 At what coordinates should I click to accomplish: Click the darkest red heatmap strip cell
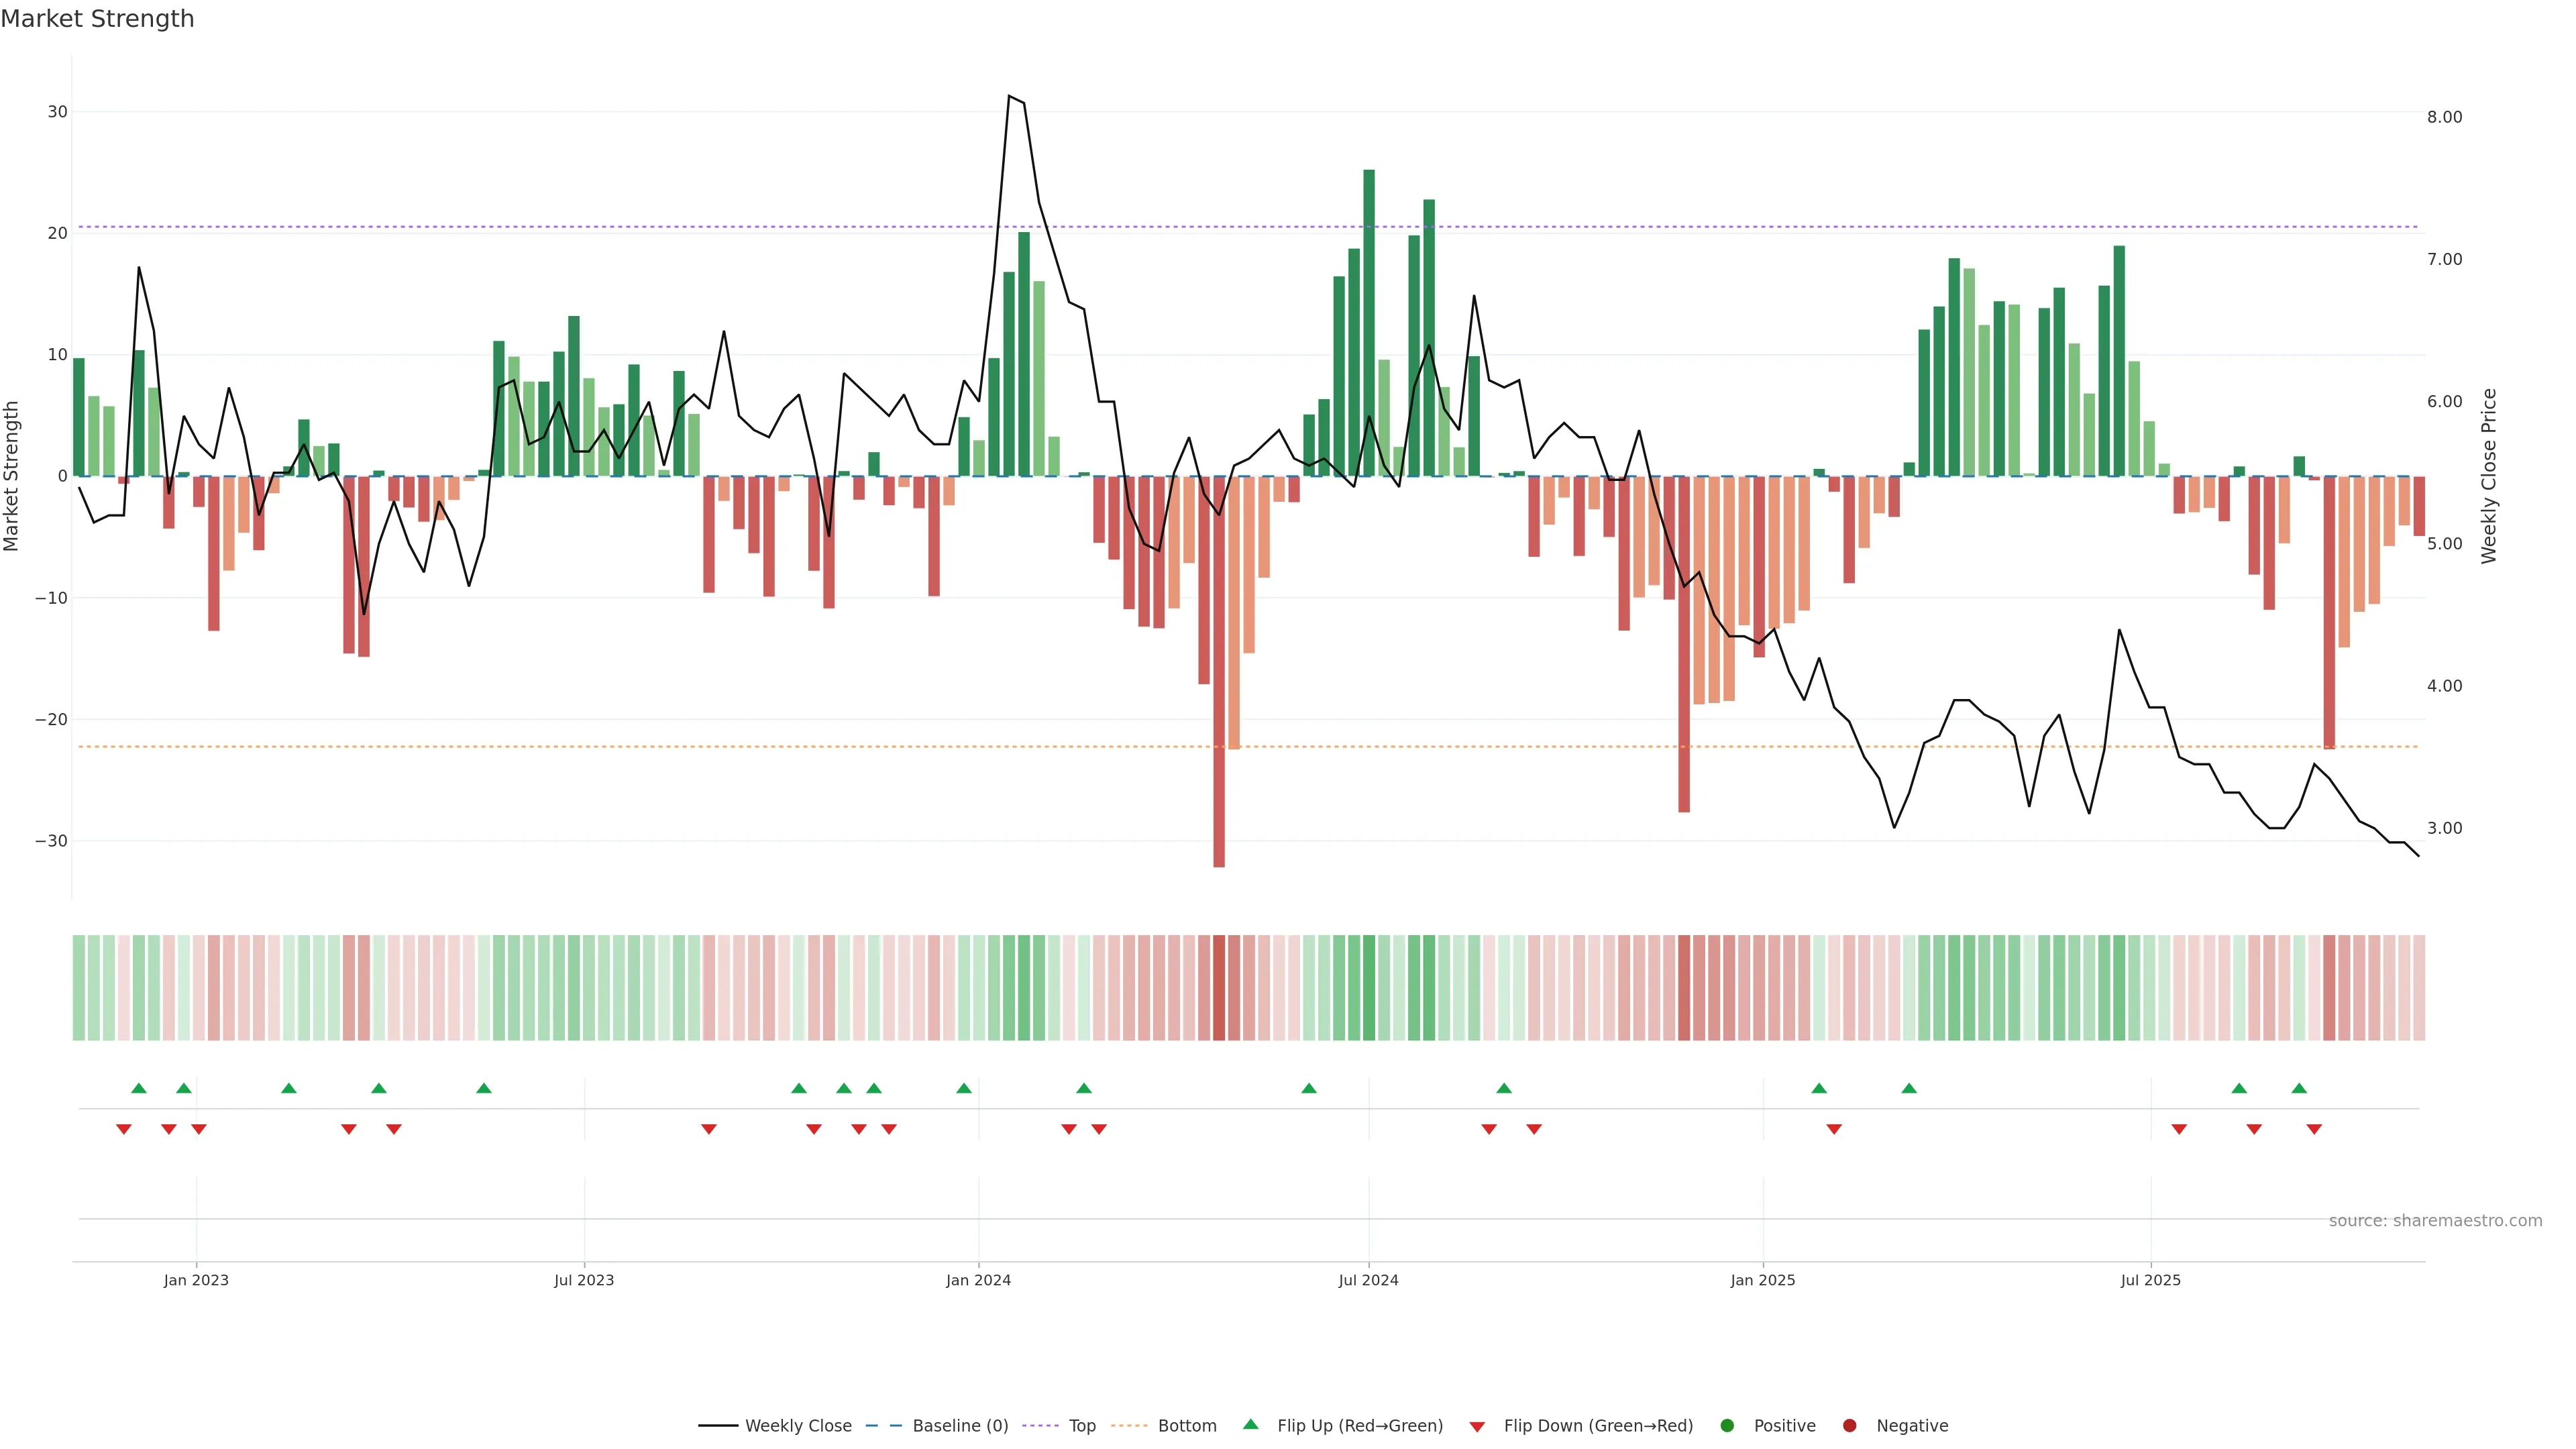tap(1219, 988)
